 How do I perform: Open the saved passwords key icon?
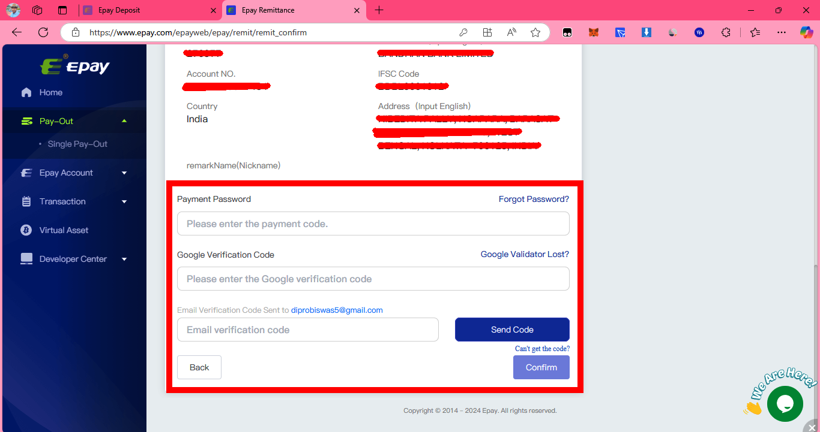(x=463, y=32)
